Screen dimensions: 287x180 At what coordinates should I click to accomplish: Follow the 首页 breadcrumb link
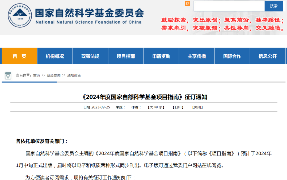coord(37,75)
